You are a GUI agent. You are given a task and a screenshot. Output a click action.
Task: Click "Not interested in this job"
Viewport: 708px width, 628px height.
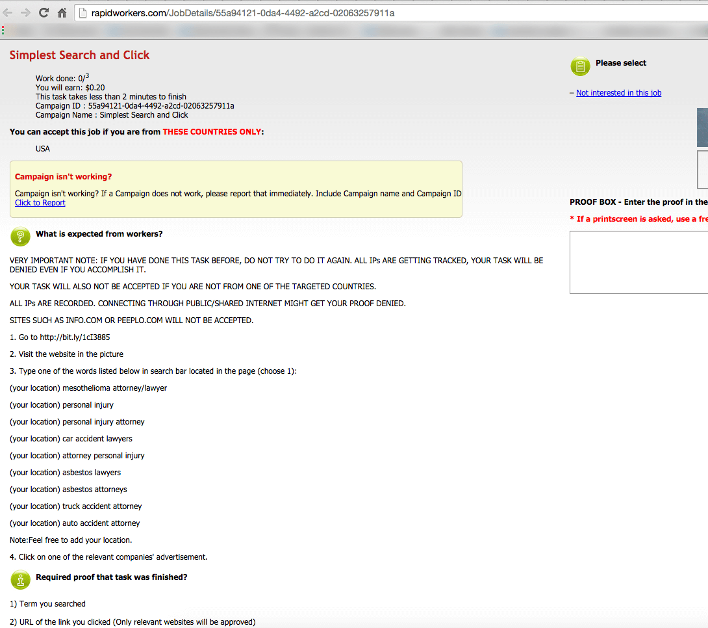618,92
